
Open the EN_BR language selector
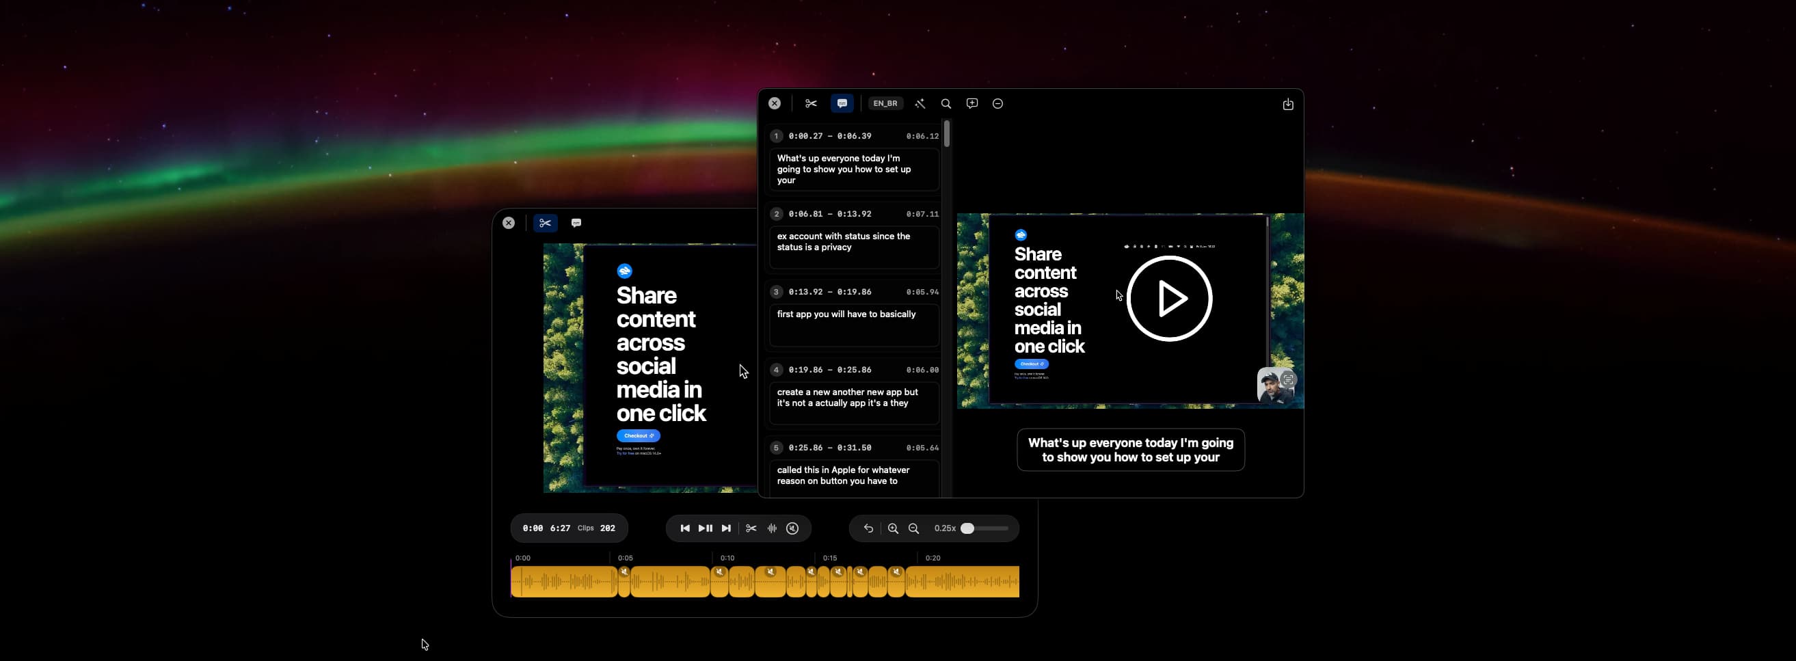click(x=885, y=103)
